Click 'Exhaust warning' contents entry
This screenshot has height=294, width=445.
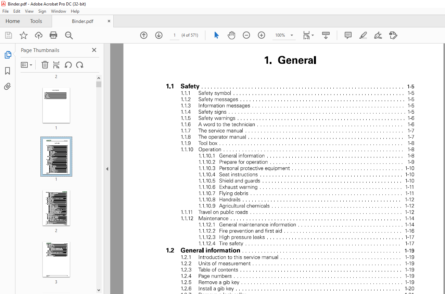[238, 187]
